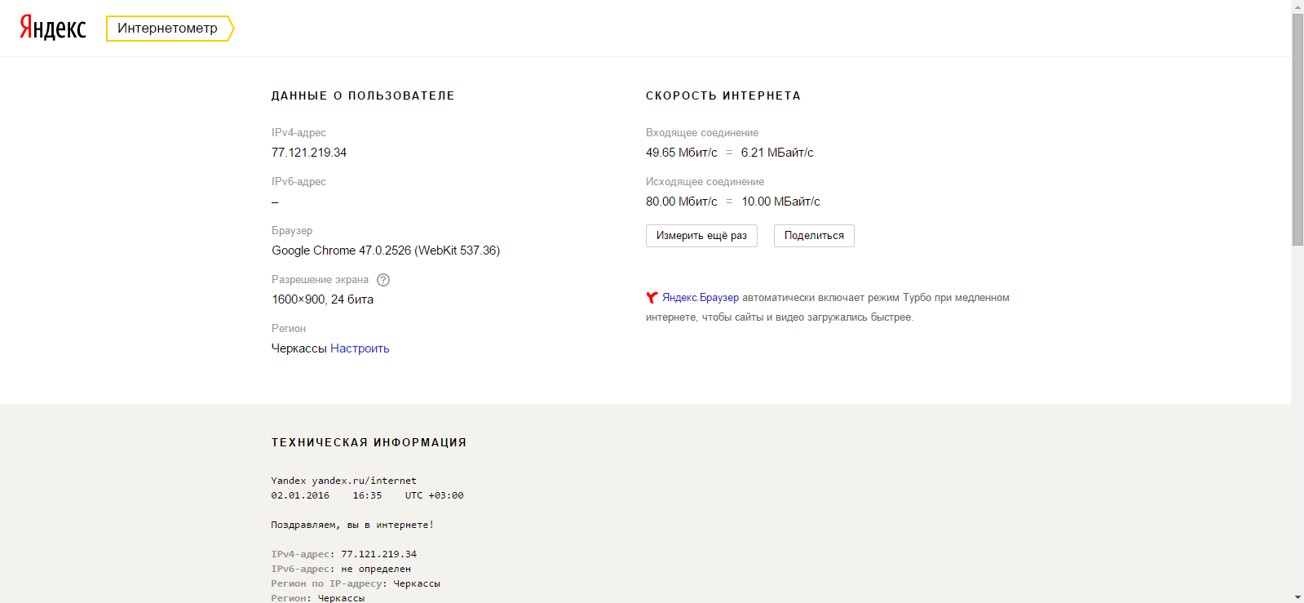This screenshot has width=1304, height=603.
Task: Open the Yandex logo homepage link
Action: (52, 28)
